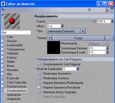The image size is (115, 103).
Task: Click the black texture preview swatch
Action: pos(54,47)
